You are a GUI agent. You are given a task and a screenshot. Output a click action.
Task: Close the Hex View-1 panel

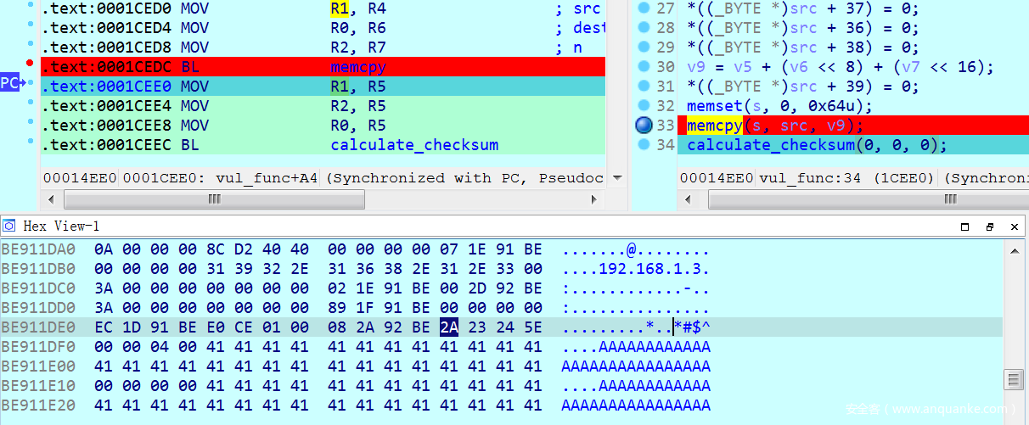[1015, 226]
